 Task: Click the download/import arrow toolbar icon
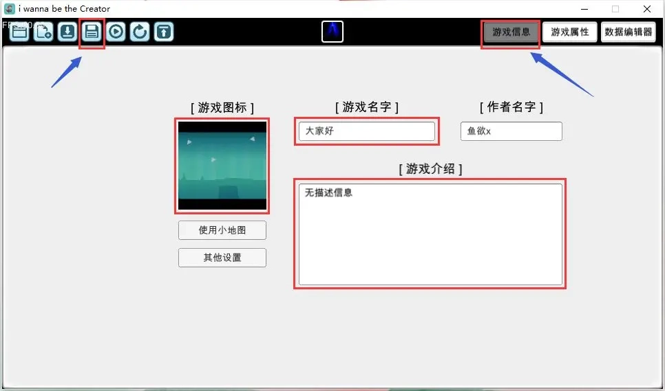[67, 32]
